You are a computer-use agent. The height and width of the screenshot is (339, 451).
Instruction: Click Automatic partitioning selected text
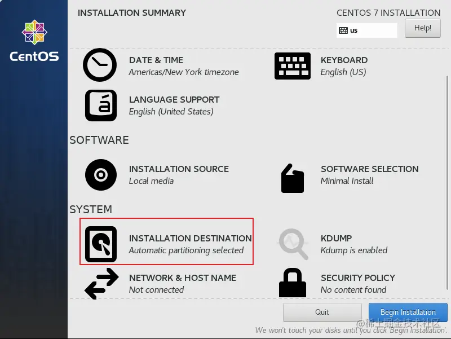pos(186,250)
